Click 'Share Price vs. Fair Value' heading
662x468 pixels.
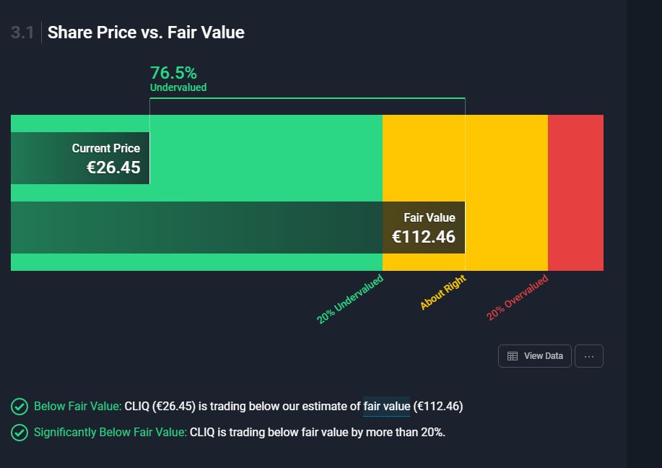146,32
